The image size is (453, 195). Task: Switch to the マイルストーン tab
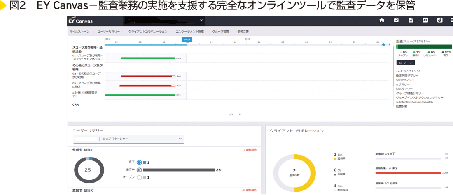[x=79, y=31]
